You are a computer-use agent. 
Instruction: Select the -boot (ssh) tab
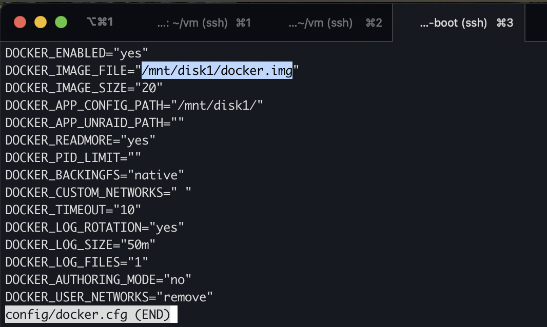(x=459, y=23)
